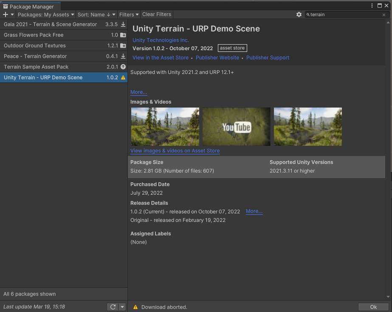Open the Filters dropdown
This screenshot has height=312, width=392.
tap(129, 14)
